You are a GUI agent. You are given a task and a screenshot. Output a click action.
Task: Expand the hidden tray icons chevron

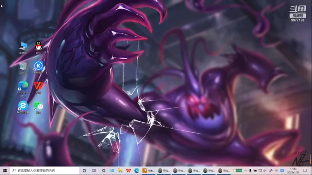pyautogui.click(x=246, y=171)
